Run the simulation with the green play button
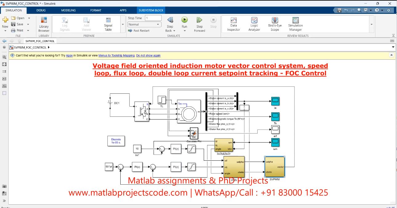The width and height of the screenshot is (397, 208). coord(184,20)
